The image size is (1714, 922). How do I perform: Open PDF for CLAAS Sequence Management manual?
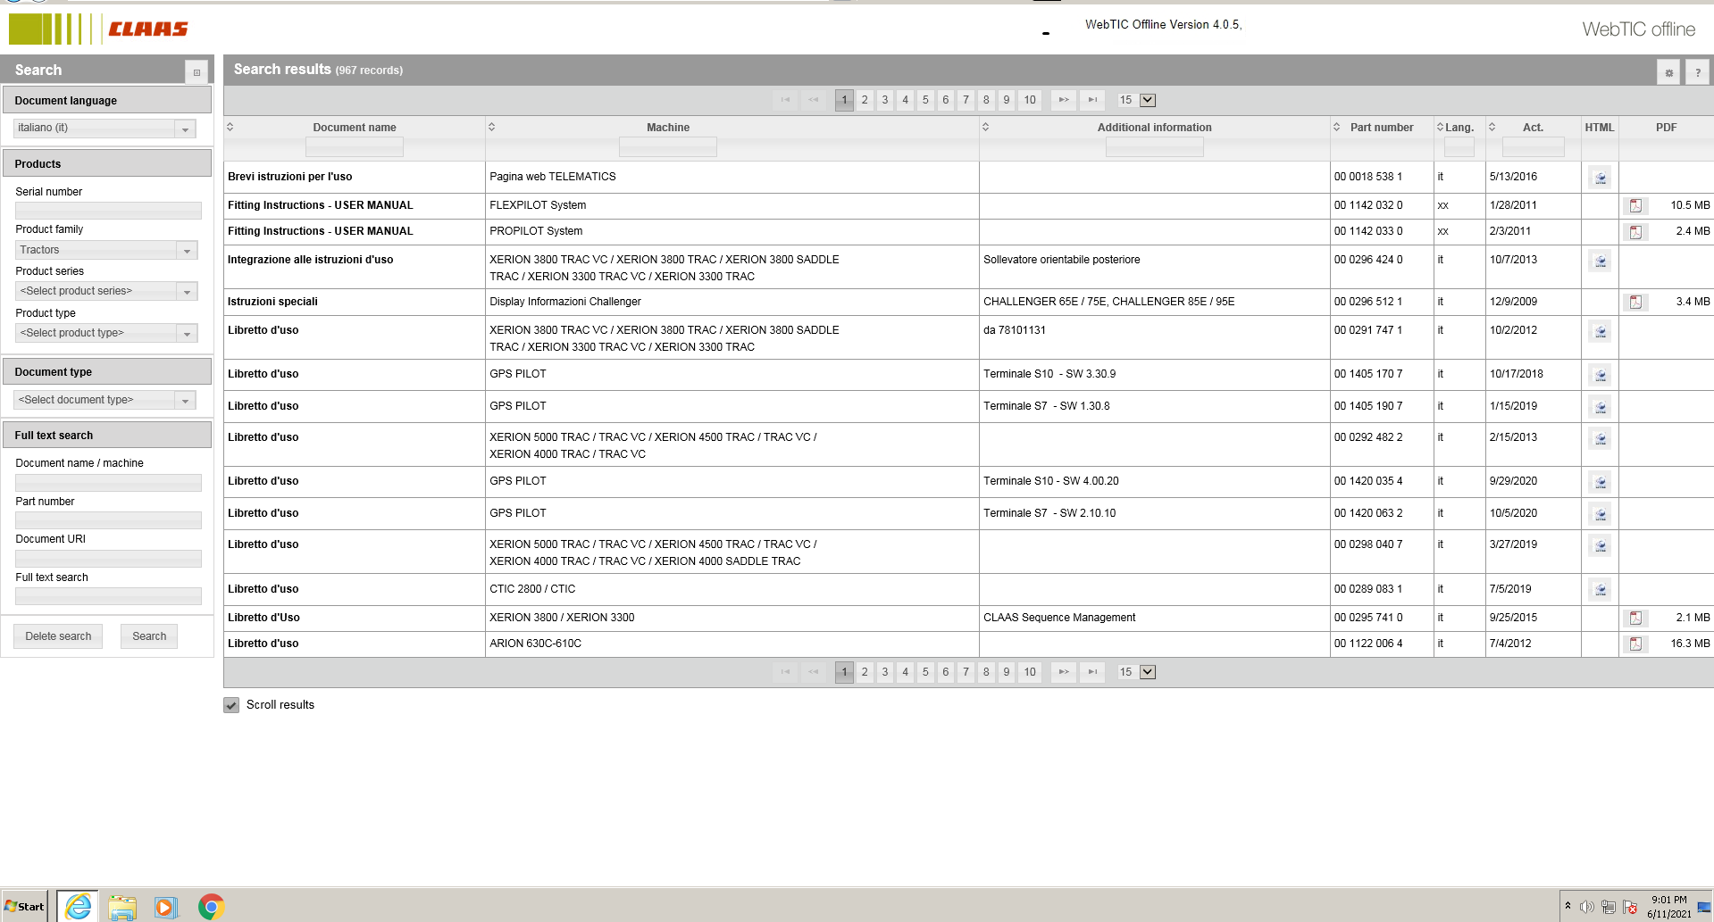coord(1635,618)
